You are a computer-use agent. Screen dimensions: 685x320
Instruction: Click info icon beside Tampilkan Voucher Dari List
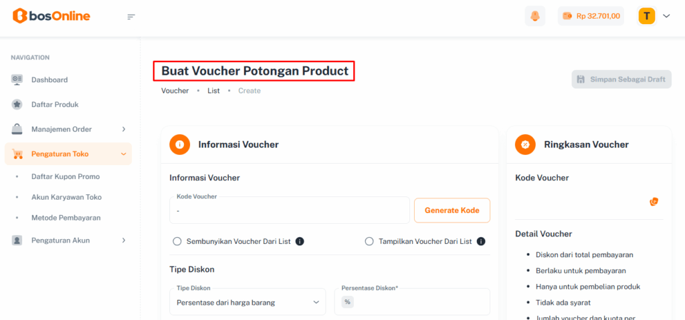(x=481, y=241)
